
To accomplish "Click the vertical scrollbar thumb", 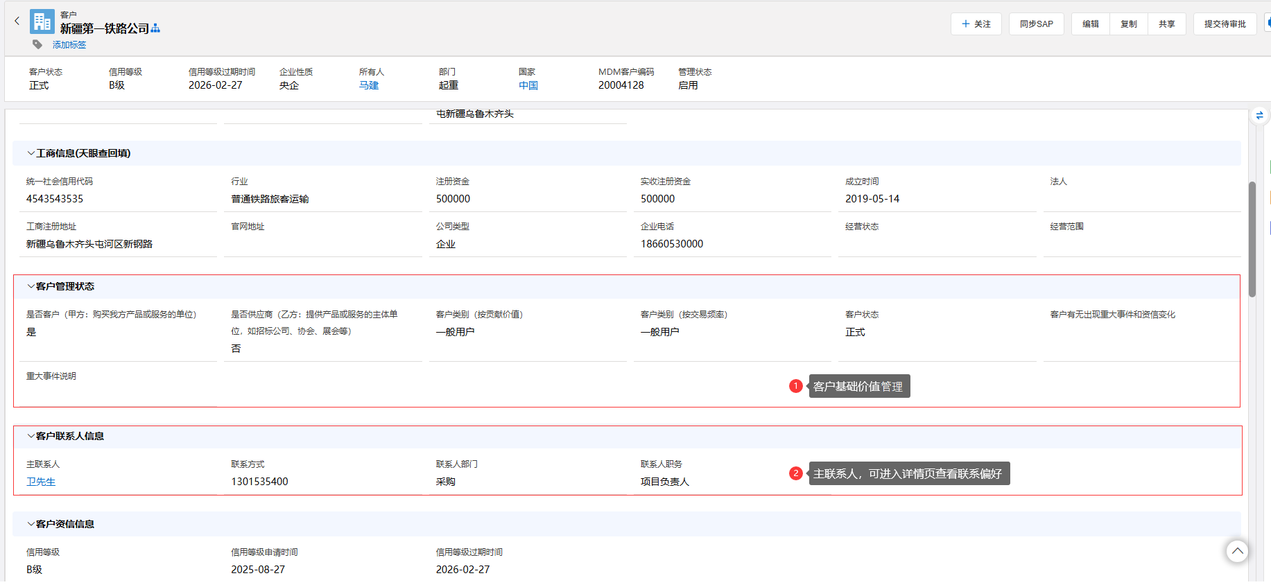I will [x=1252, y=239].
